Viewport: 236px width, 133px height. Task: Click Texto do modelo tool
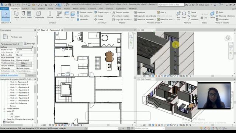click(121, 12)
